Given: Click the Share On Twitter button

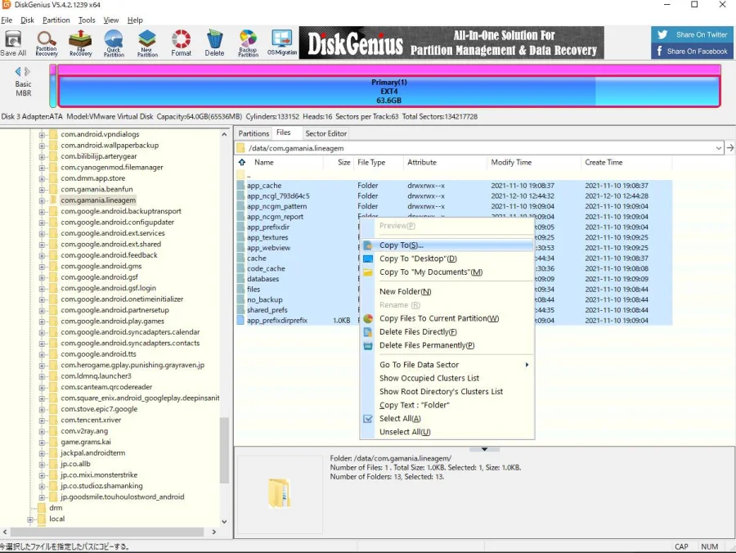Looking at the screenshot, I should pos(691,34).
